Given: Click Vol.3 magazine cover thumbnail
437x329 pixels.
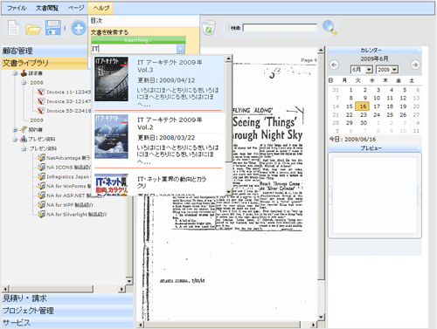Looking at the screenshot, I should point(111,79).
